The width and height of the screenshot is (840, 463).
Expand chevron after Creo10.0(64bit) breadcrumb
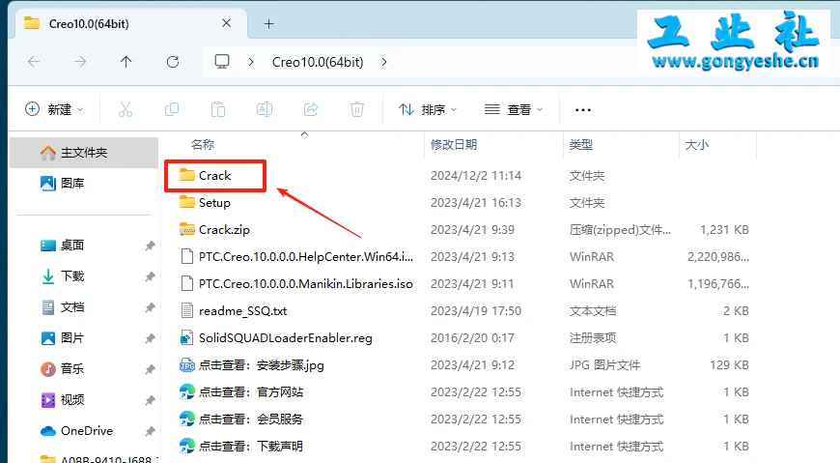[384, 62]
